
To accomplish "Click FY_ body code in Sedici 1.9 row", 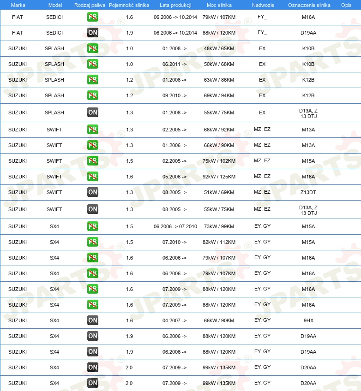I will [x=262, y=32].
